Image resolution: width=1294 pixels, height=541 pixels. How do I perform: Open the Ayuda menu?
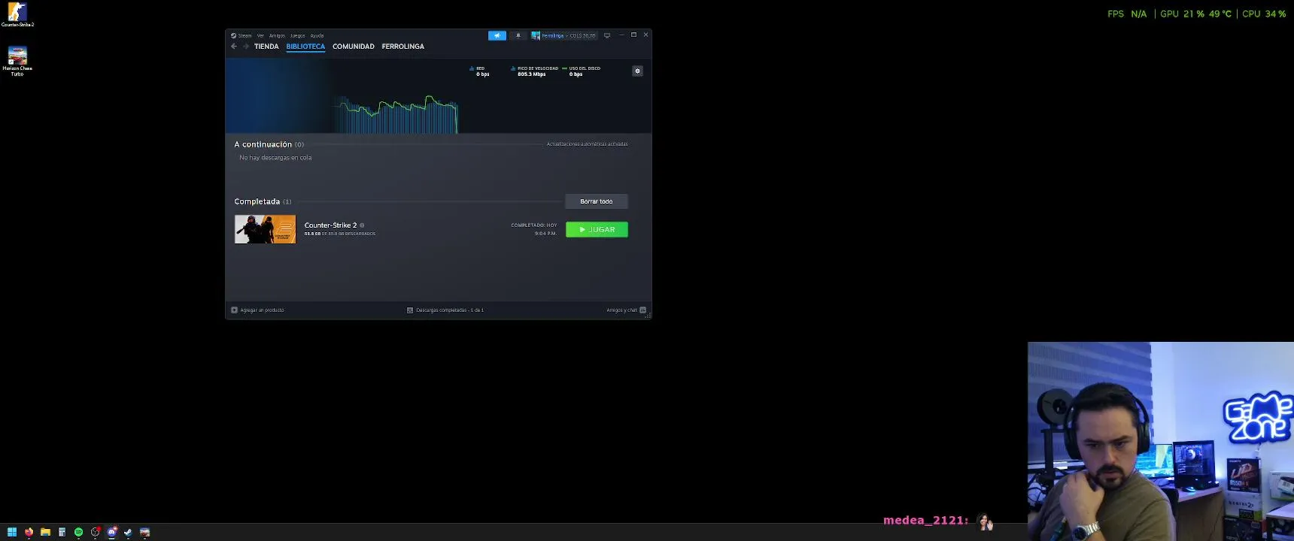pyautogui.click(x=317, y=35)
